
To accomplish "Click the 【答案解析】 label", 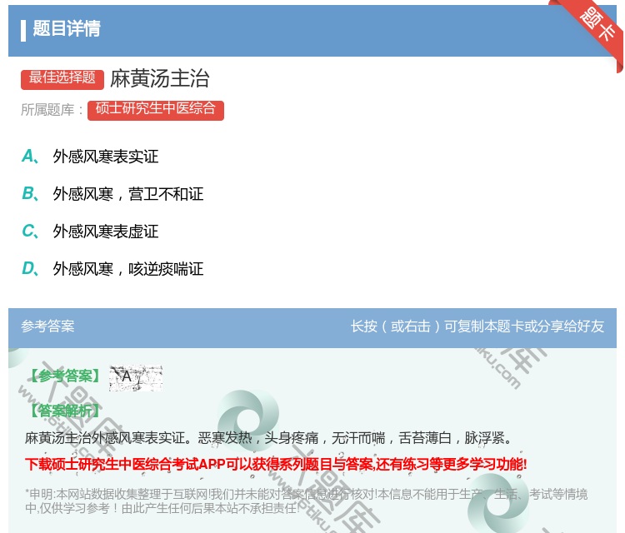I will click(65, 411).
